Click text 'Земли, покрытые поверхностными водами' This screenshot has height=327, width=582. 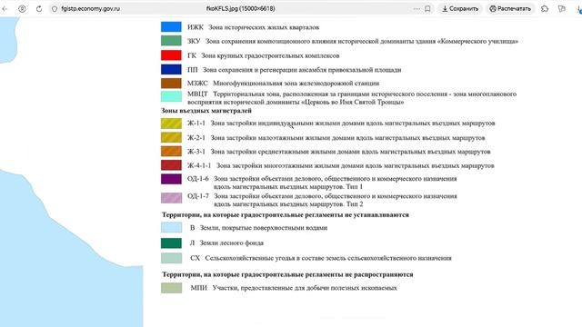(x=264, y=228)
